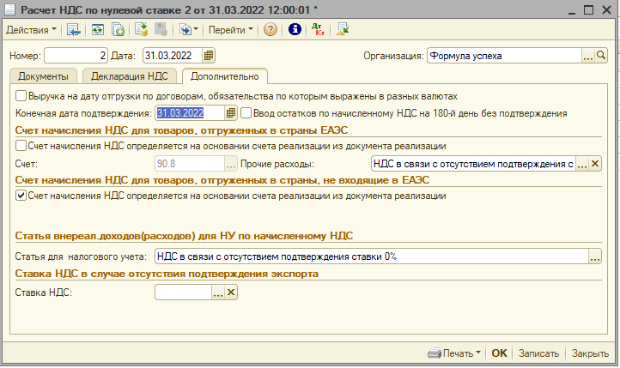Viewport: 620px width, 368px height.
Task: Switch to the Документы tab
Action: [42, 76]
